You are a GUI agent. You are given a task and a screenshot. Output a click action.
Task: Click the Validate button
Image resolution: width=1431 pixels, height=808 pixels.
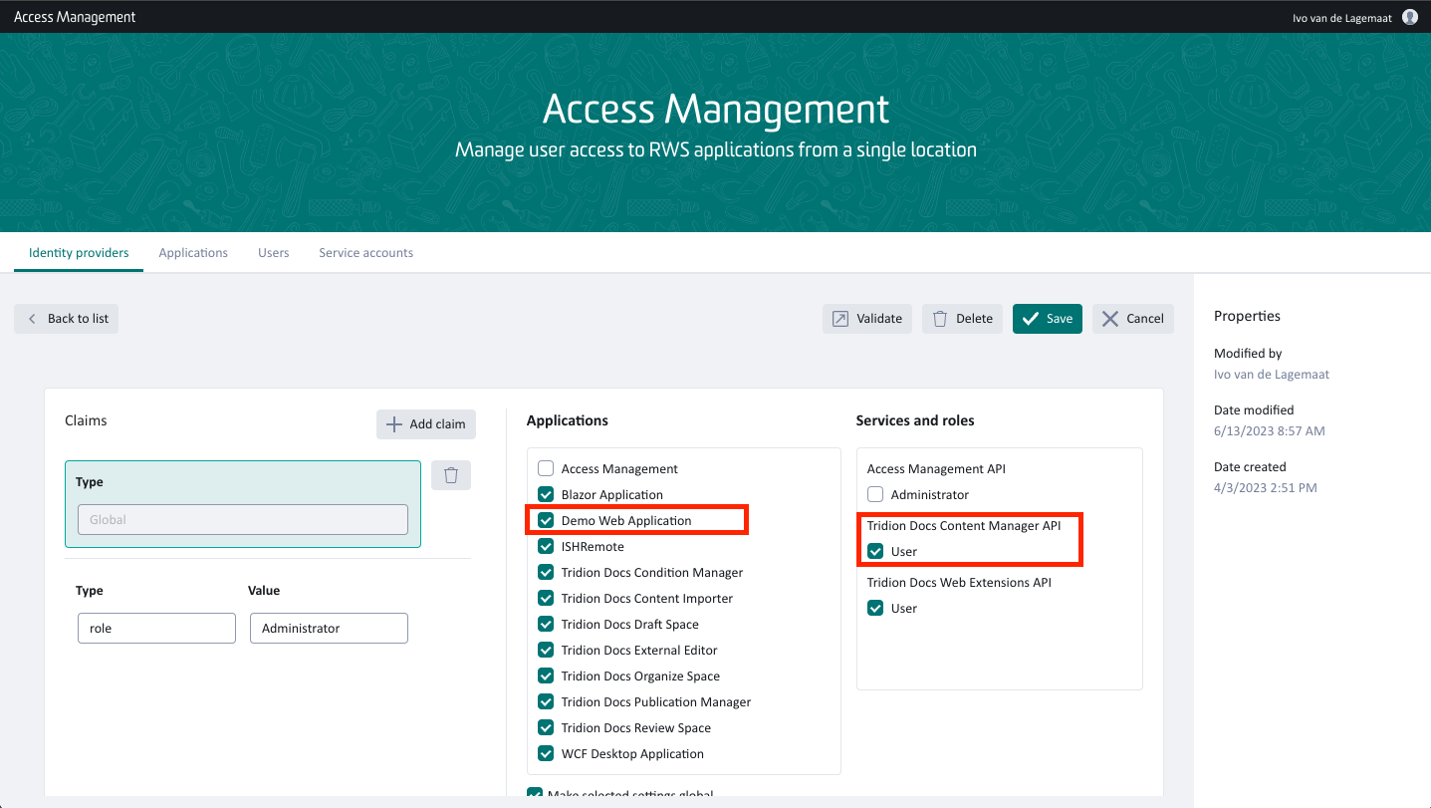[867, 319]
